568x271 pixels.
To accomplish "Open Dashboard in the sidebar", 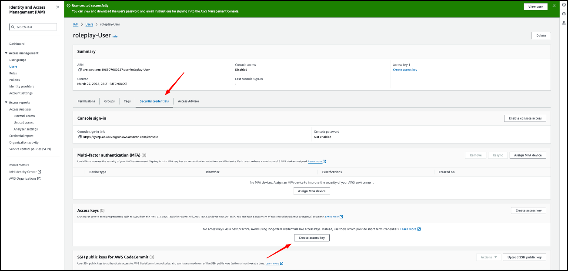I will point(17,43).
